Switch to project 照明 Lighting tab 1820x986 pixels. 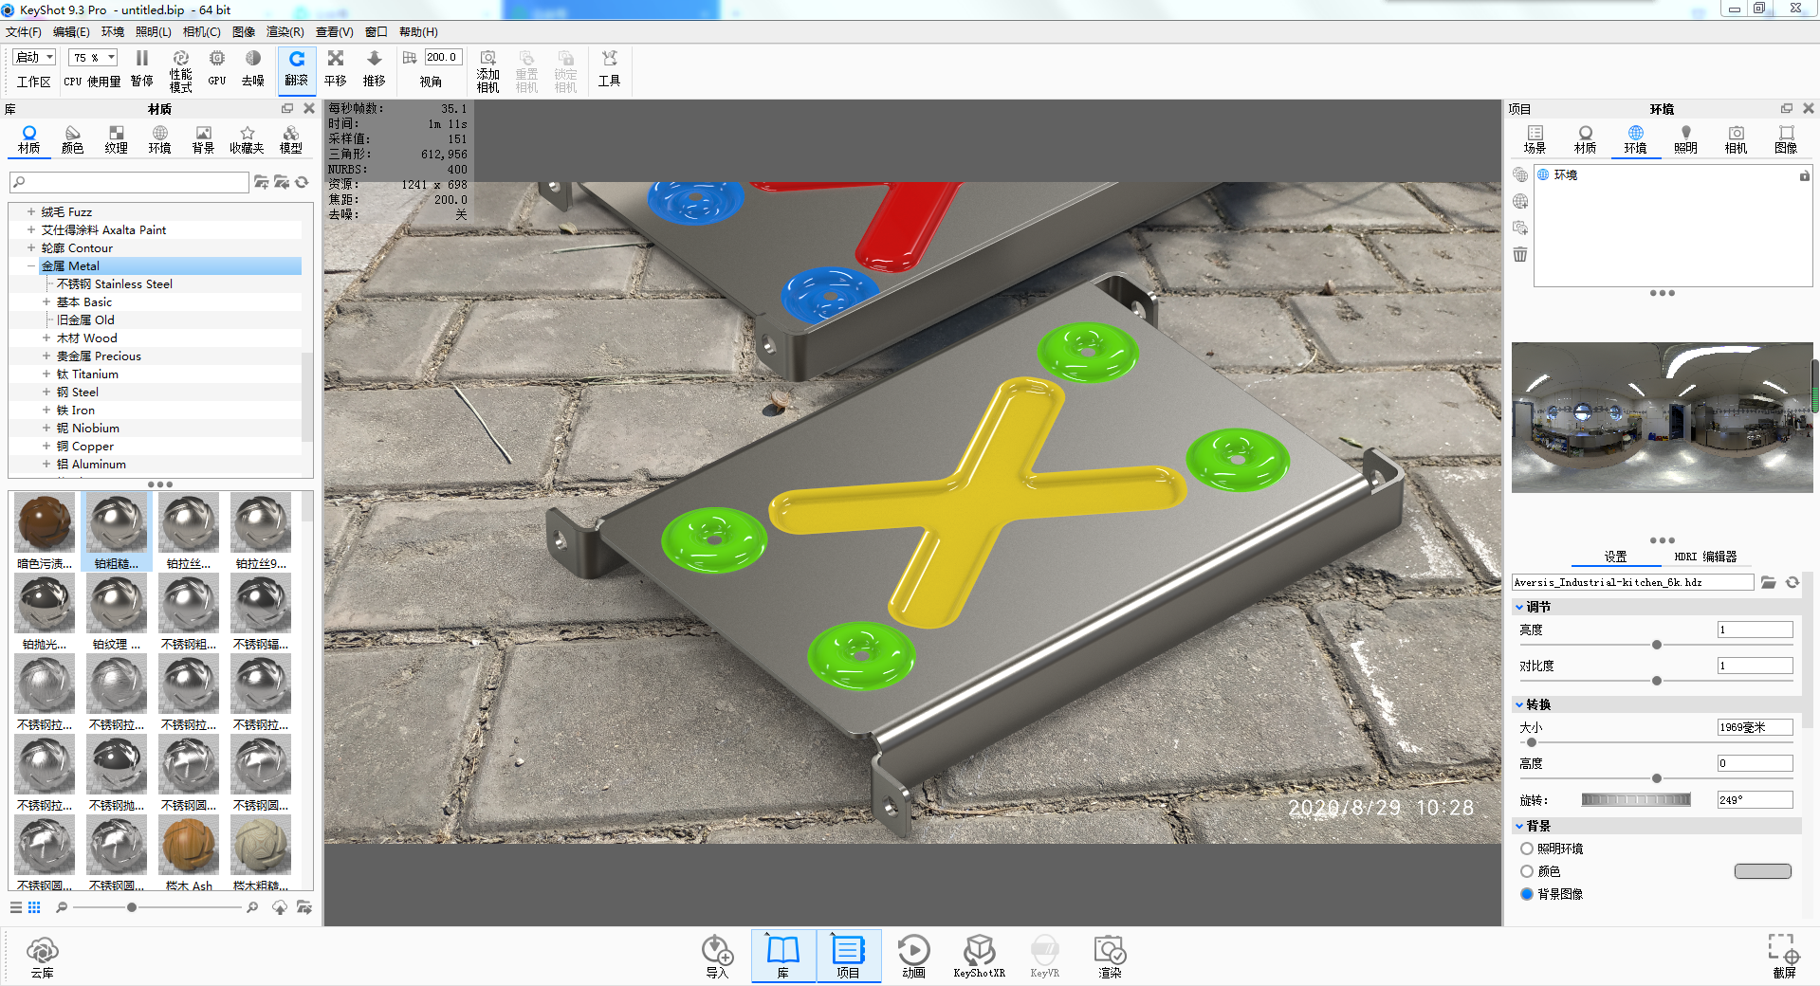[x=1685, y=139]
